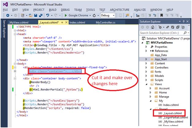Start debugging with the green play arrow
Image resolution: width=192 pixels, height=128 pixels.
tap(66, 15)
